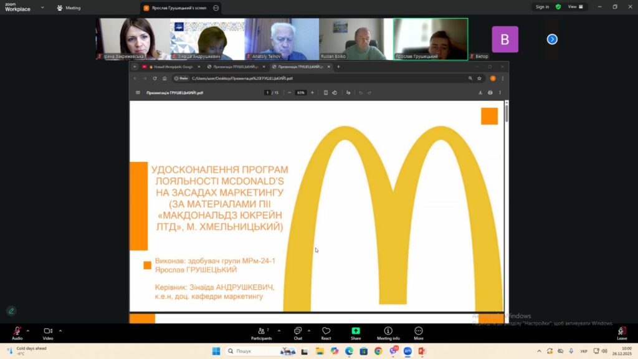Select Anatoly Telnov's video thumbnail
The image size is (638, 359).
pos(282,39)
